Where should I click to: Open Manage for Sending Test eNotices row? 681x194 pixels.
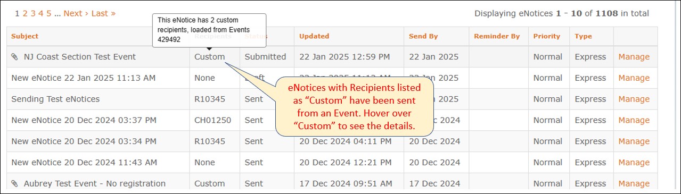tap(634, 99)
